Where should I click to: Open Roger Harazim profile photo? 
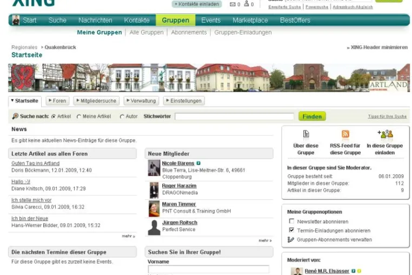coord(154,190)
